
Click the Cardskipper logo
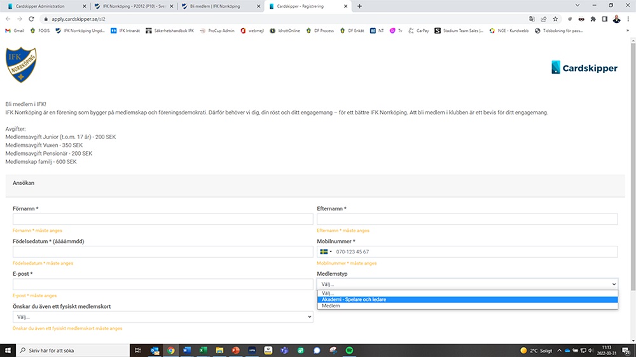584,68
